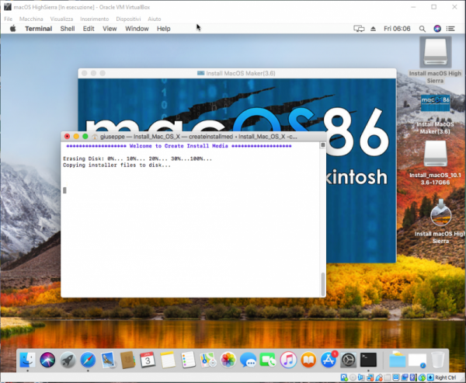Close the Terminal window
The width and height of the screenshot is (466, 383).
click(67, 137)
